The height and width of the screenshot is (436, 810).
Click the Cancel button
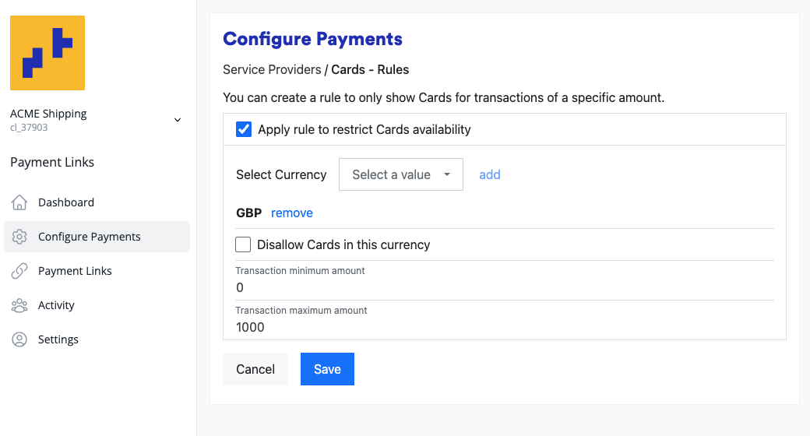(x=255, y=369)
